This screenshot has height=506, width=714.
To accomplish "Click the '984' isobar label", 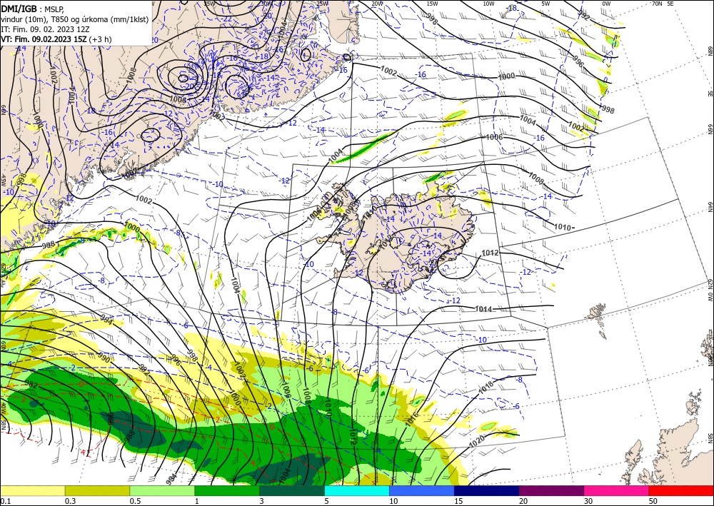I will tap(171, 479).
